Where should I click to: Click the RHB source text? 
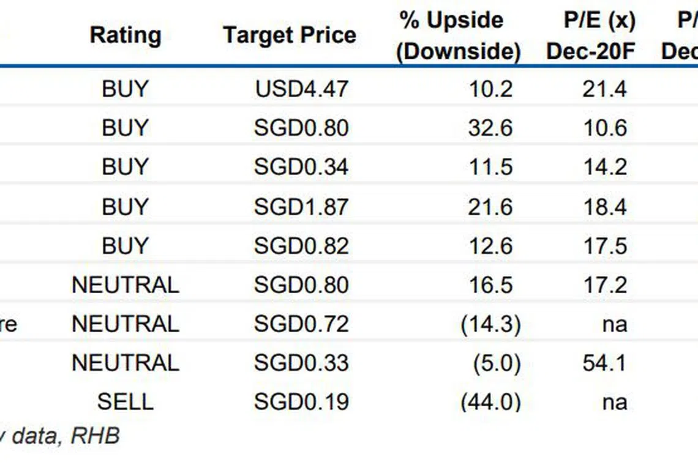[x=96, y=436]
